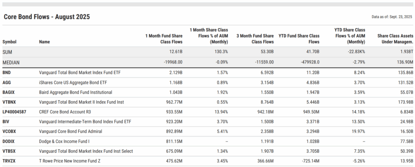This screenshot has height=167, width=415.
Task: Open Vanguard Intermediate-Term Bond Index Fund ETF
Action: [85, 122]
